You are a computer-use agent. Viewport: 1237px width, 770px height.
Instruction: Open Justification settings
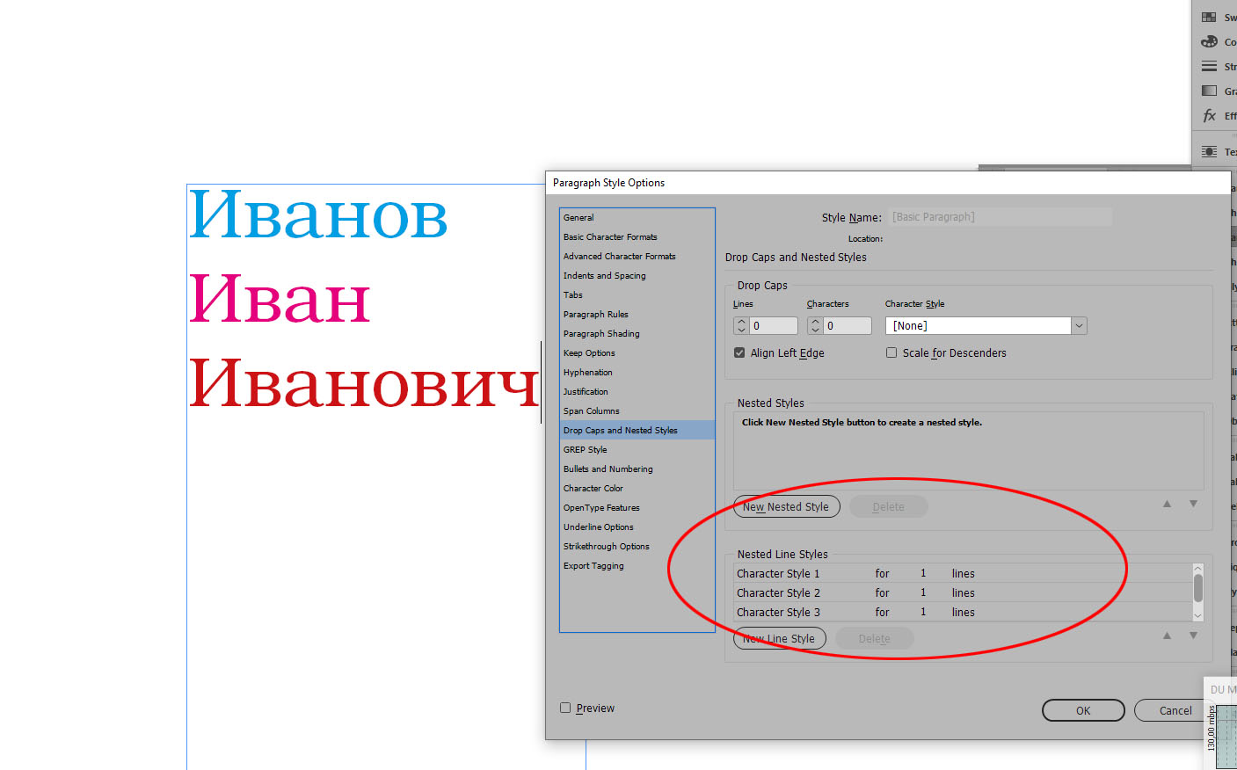(637, 391)
